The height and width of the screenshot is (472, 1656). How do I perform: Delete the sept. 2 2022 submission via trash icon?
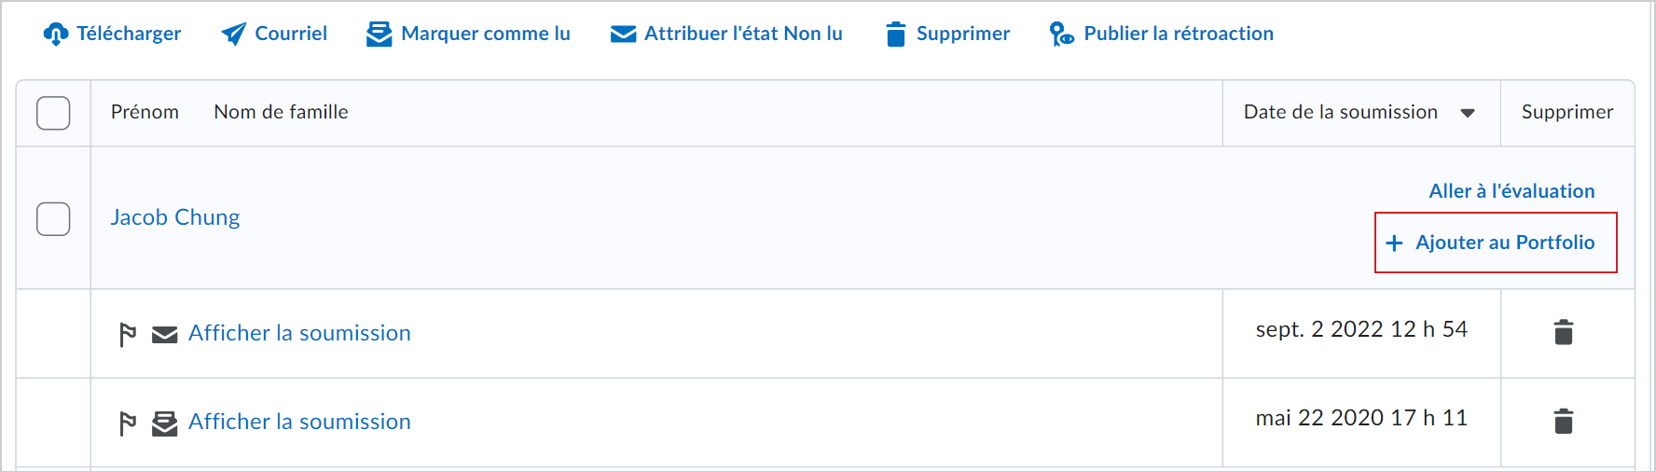[1564, 332]
